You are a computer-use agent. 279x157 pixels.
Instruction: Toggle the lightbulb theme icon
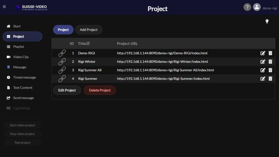267,21
